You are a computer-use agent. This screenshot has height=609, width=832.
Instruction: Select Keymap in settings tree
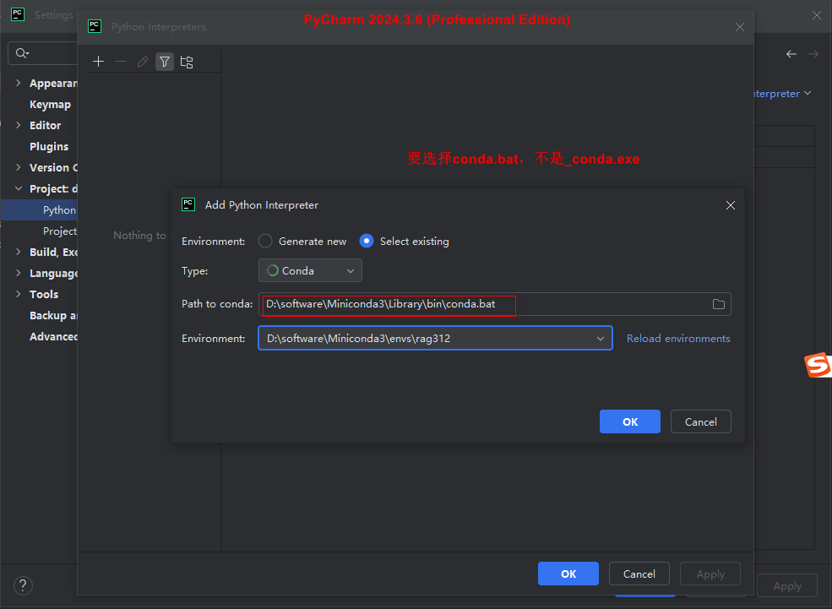[x=50, y=105]
